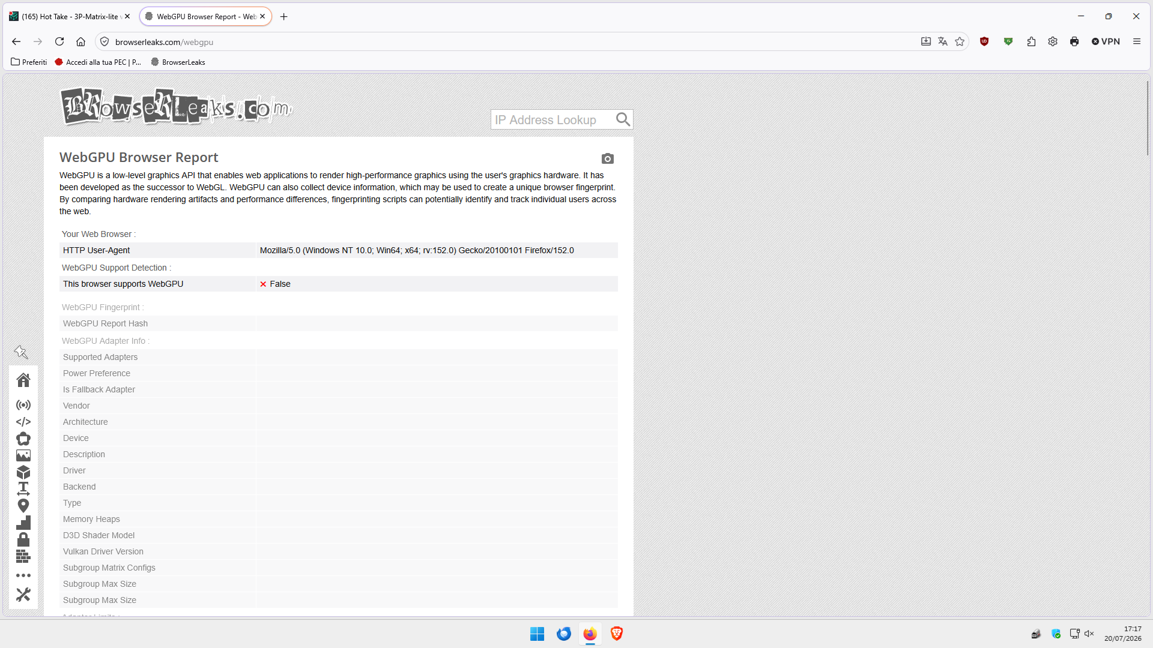Viewport: 1153px width, 648px height.
Task: Click the D3D Shader Model row label
Action: 99,535
